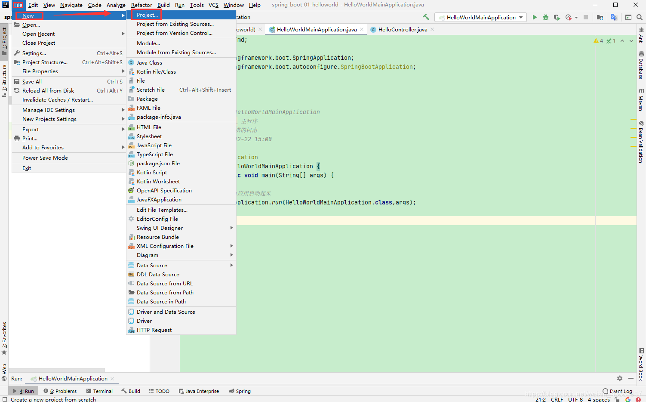Open the Database side panel
The width and height of the screenshot is (646, 402).
[641, 65]
